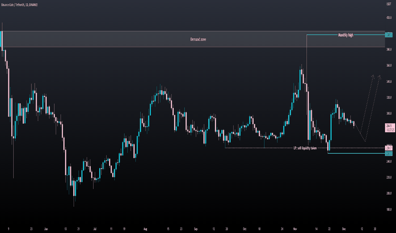Click the 15 date label after Aug
396x233 pixels.
[168, 229]
